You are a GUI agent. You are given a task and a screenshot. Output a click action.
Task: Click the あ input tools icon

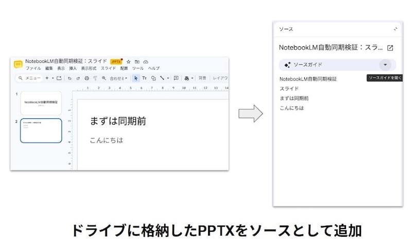pos(187,78)
